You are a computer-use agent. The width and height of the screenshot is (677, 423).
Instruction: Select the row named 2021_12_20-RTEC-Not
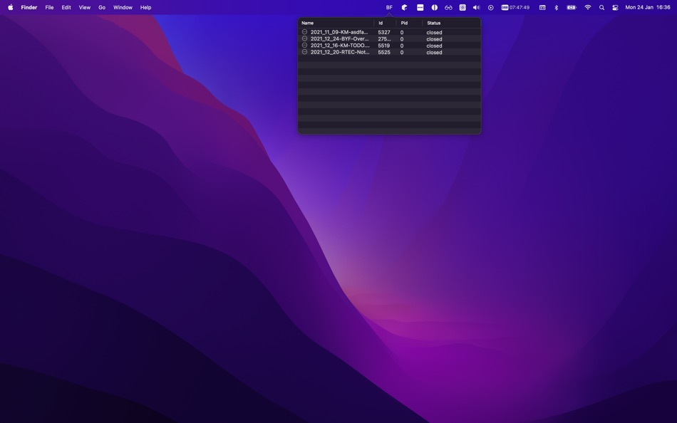click(389, 52)
